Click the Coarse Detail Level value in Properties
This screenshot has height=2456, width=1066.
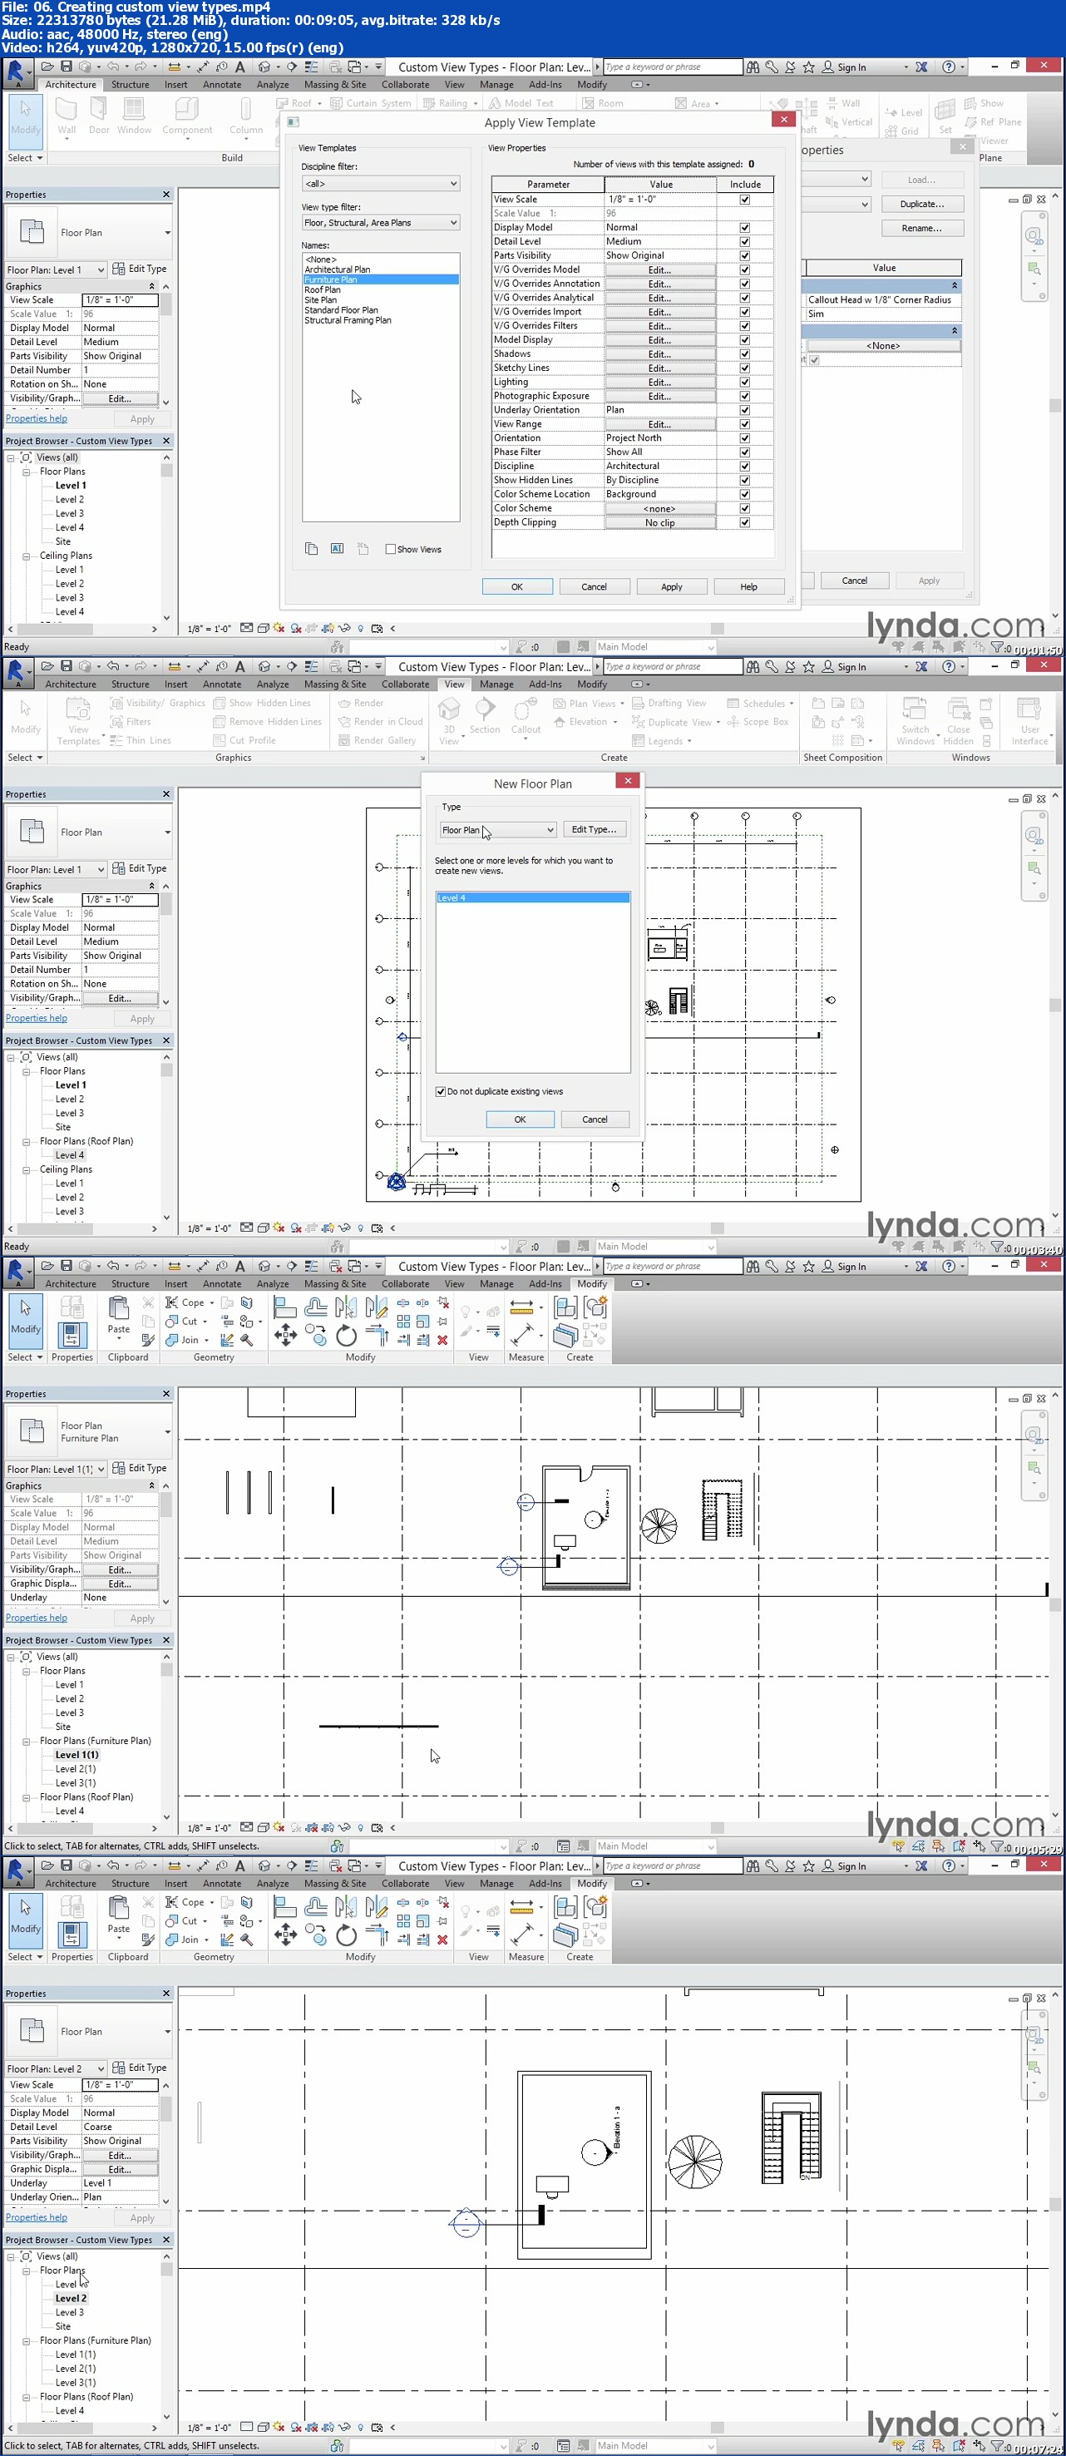point(119,2127)
